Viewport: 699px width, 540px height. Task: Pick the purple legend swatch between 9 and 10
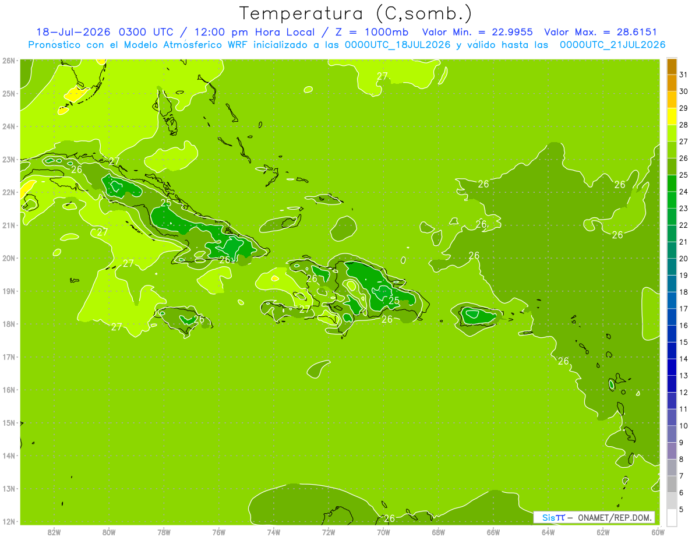point(672,434)
